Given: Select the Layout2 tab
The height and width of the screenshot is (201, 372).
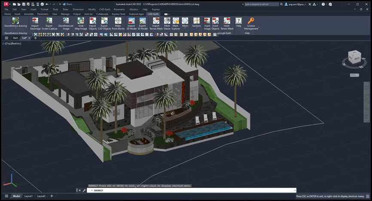Looking at the screenshot, I should click(x=41, y=196).
